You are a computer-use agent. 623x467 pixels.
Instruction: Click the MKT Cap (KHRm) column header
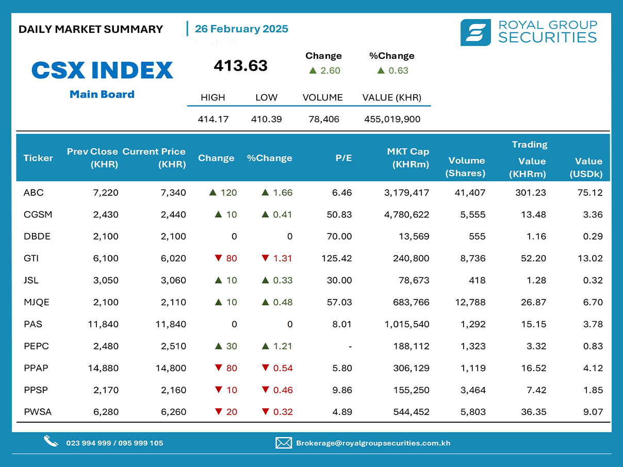408,158
